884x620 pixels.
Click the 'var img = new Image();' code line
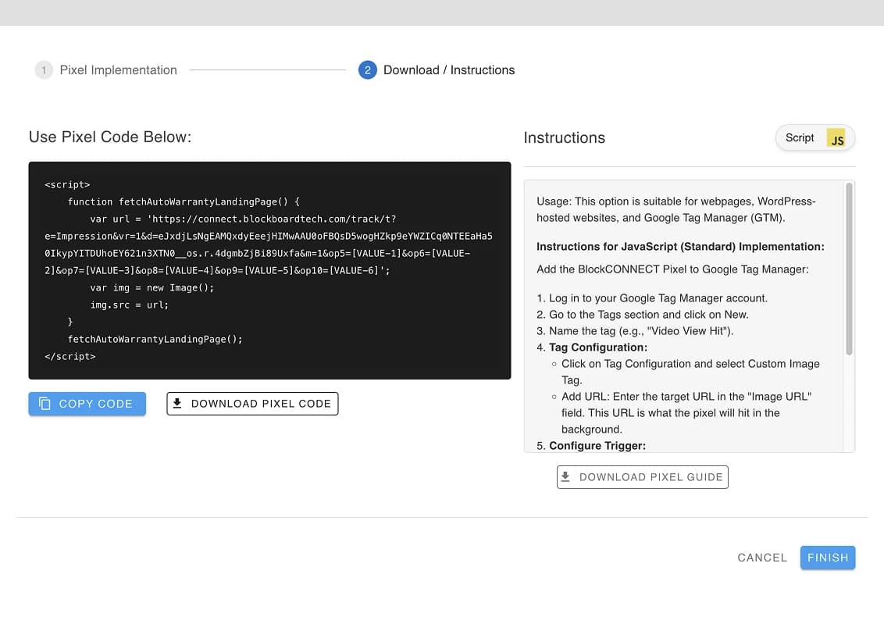[152, 287]
